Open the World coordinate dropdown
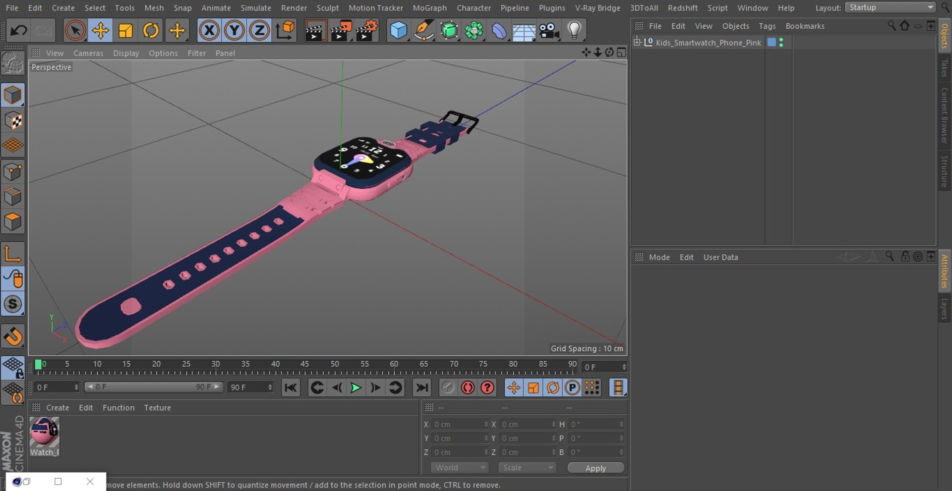952x491 pixels. click(x=460, y=468)
